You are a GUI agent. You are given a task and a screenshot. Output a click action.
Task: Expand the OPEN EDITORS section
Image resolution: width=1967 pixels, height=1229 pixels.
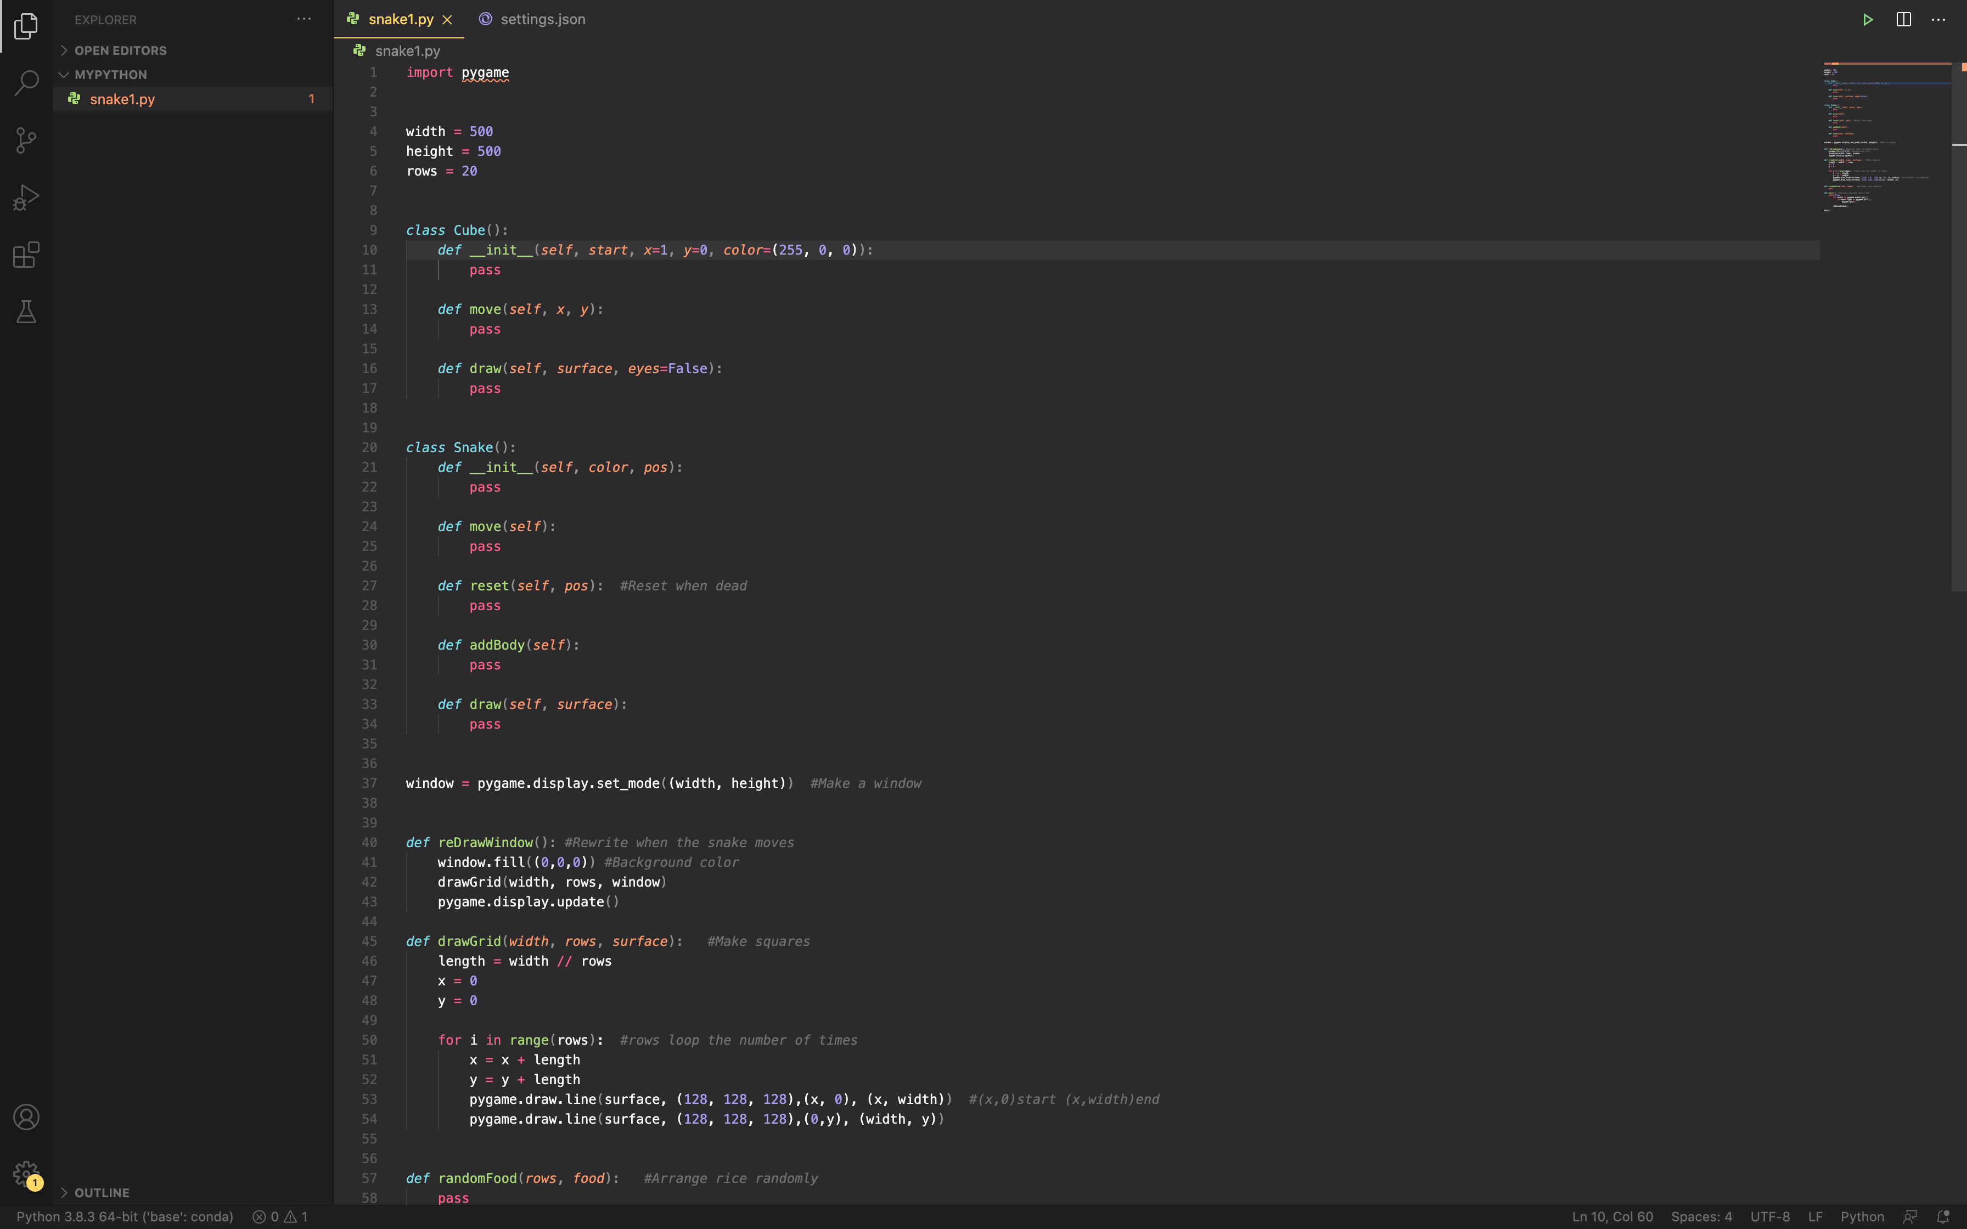click(x=64, y=49)
